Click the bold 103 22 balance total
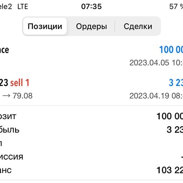183x183 pixels. point(170,170)
